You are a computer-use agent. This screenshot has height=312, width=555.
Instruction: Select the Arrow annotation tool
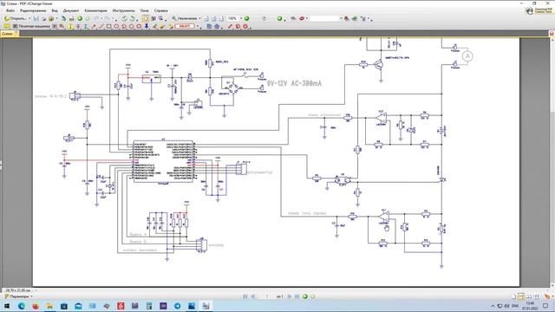tap(94, 26)
